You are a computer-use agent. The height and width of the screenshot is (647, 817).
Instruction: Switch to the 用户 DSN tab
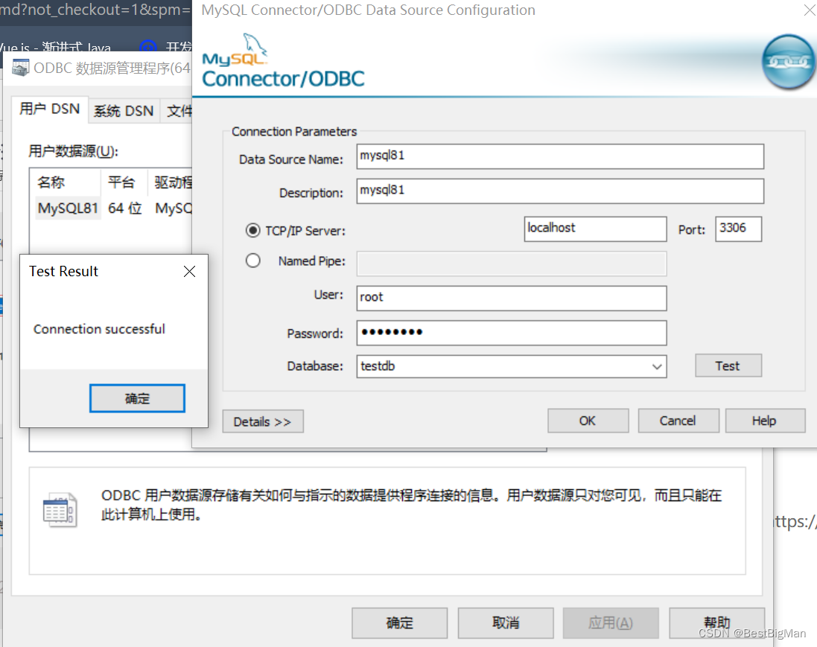pos(50,109)
